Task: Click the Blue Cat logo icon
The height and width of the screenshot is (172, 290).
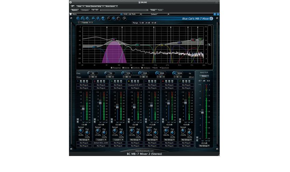Action: [x=211, y=18]
